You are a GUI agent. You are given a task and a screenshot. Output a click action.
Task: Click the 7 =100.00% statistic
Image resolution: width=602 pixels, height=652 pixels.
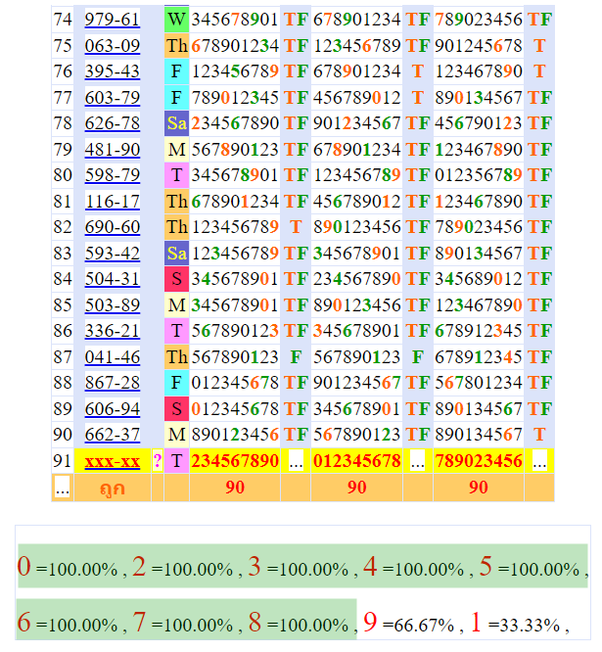pyautogui.click(x=183, y=623)
